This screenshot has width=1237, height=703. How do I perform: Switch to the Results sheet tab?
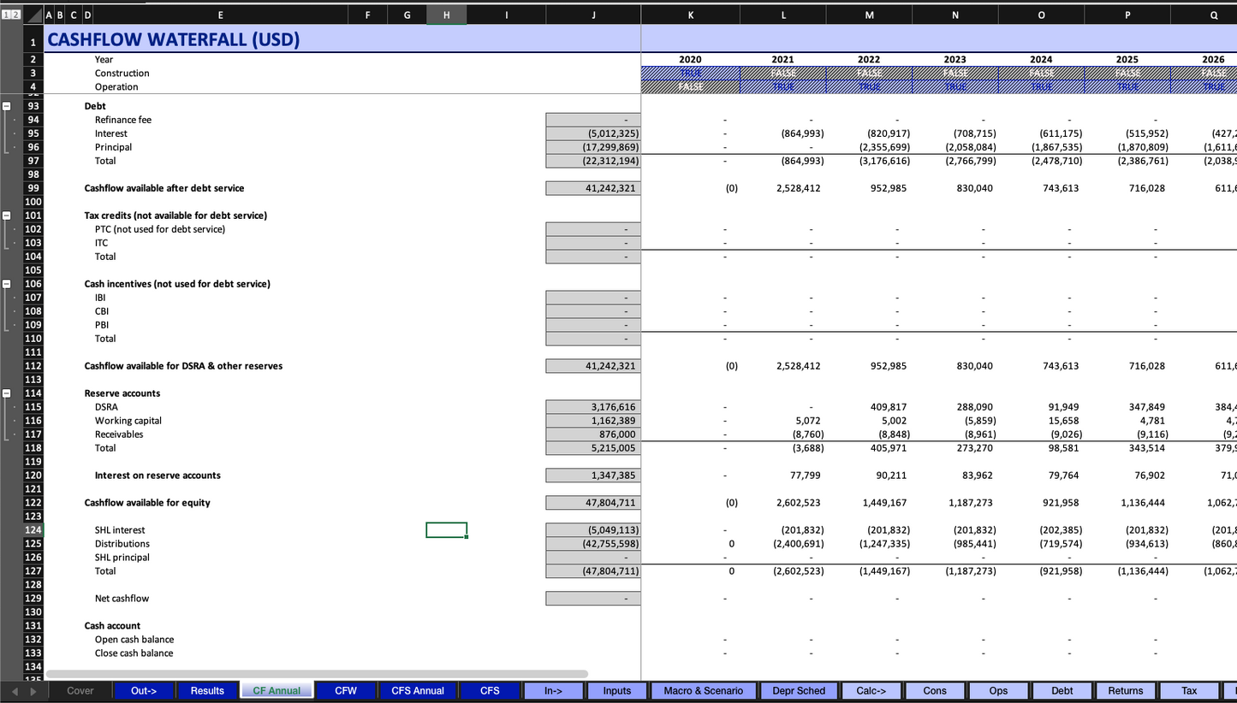point(207,691)
